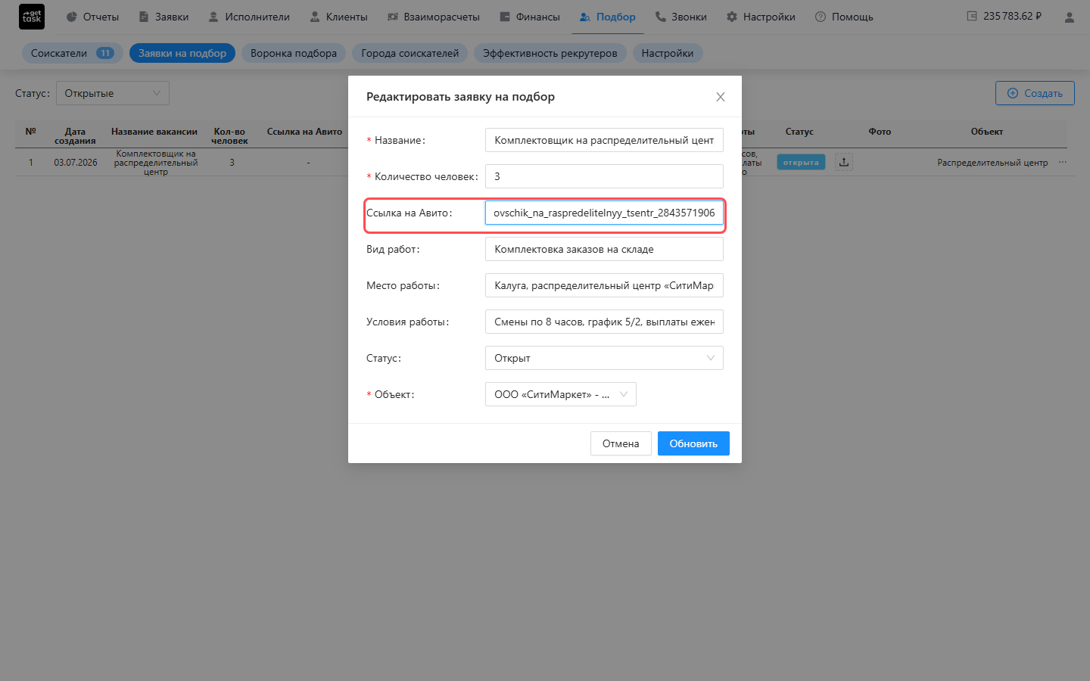Focus the Ссылка на Авито input field
The width and height of the screenshot is (1090, 681).
pos(604,213)
